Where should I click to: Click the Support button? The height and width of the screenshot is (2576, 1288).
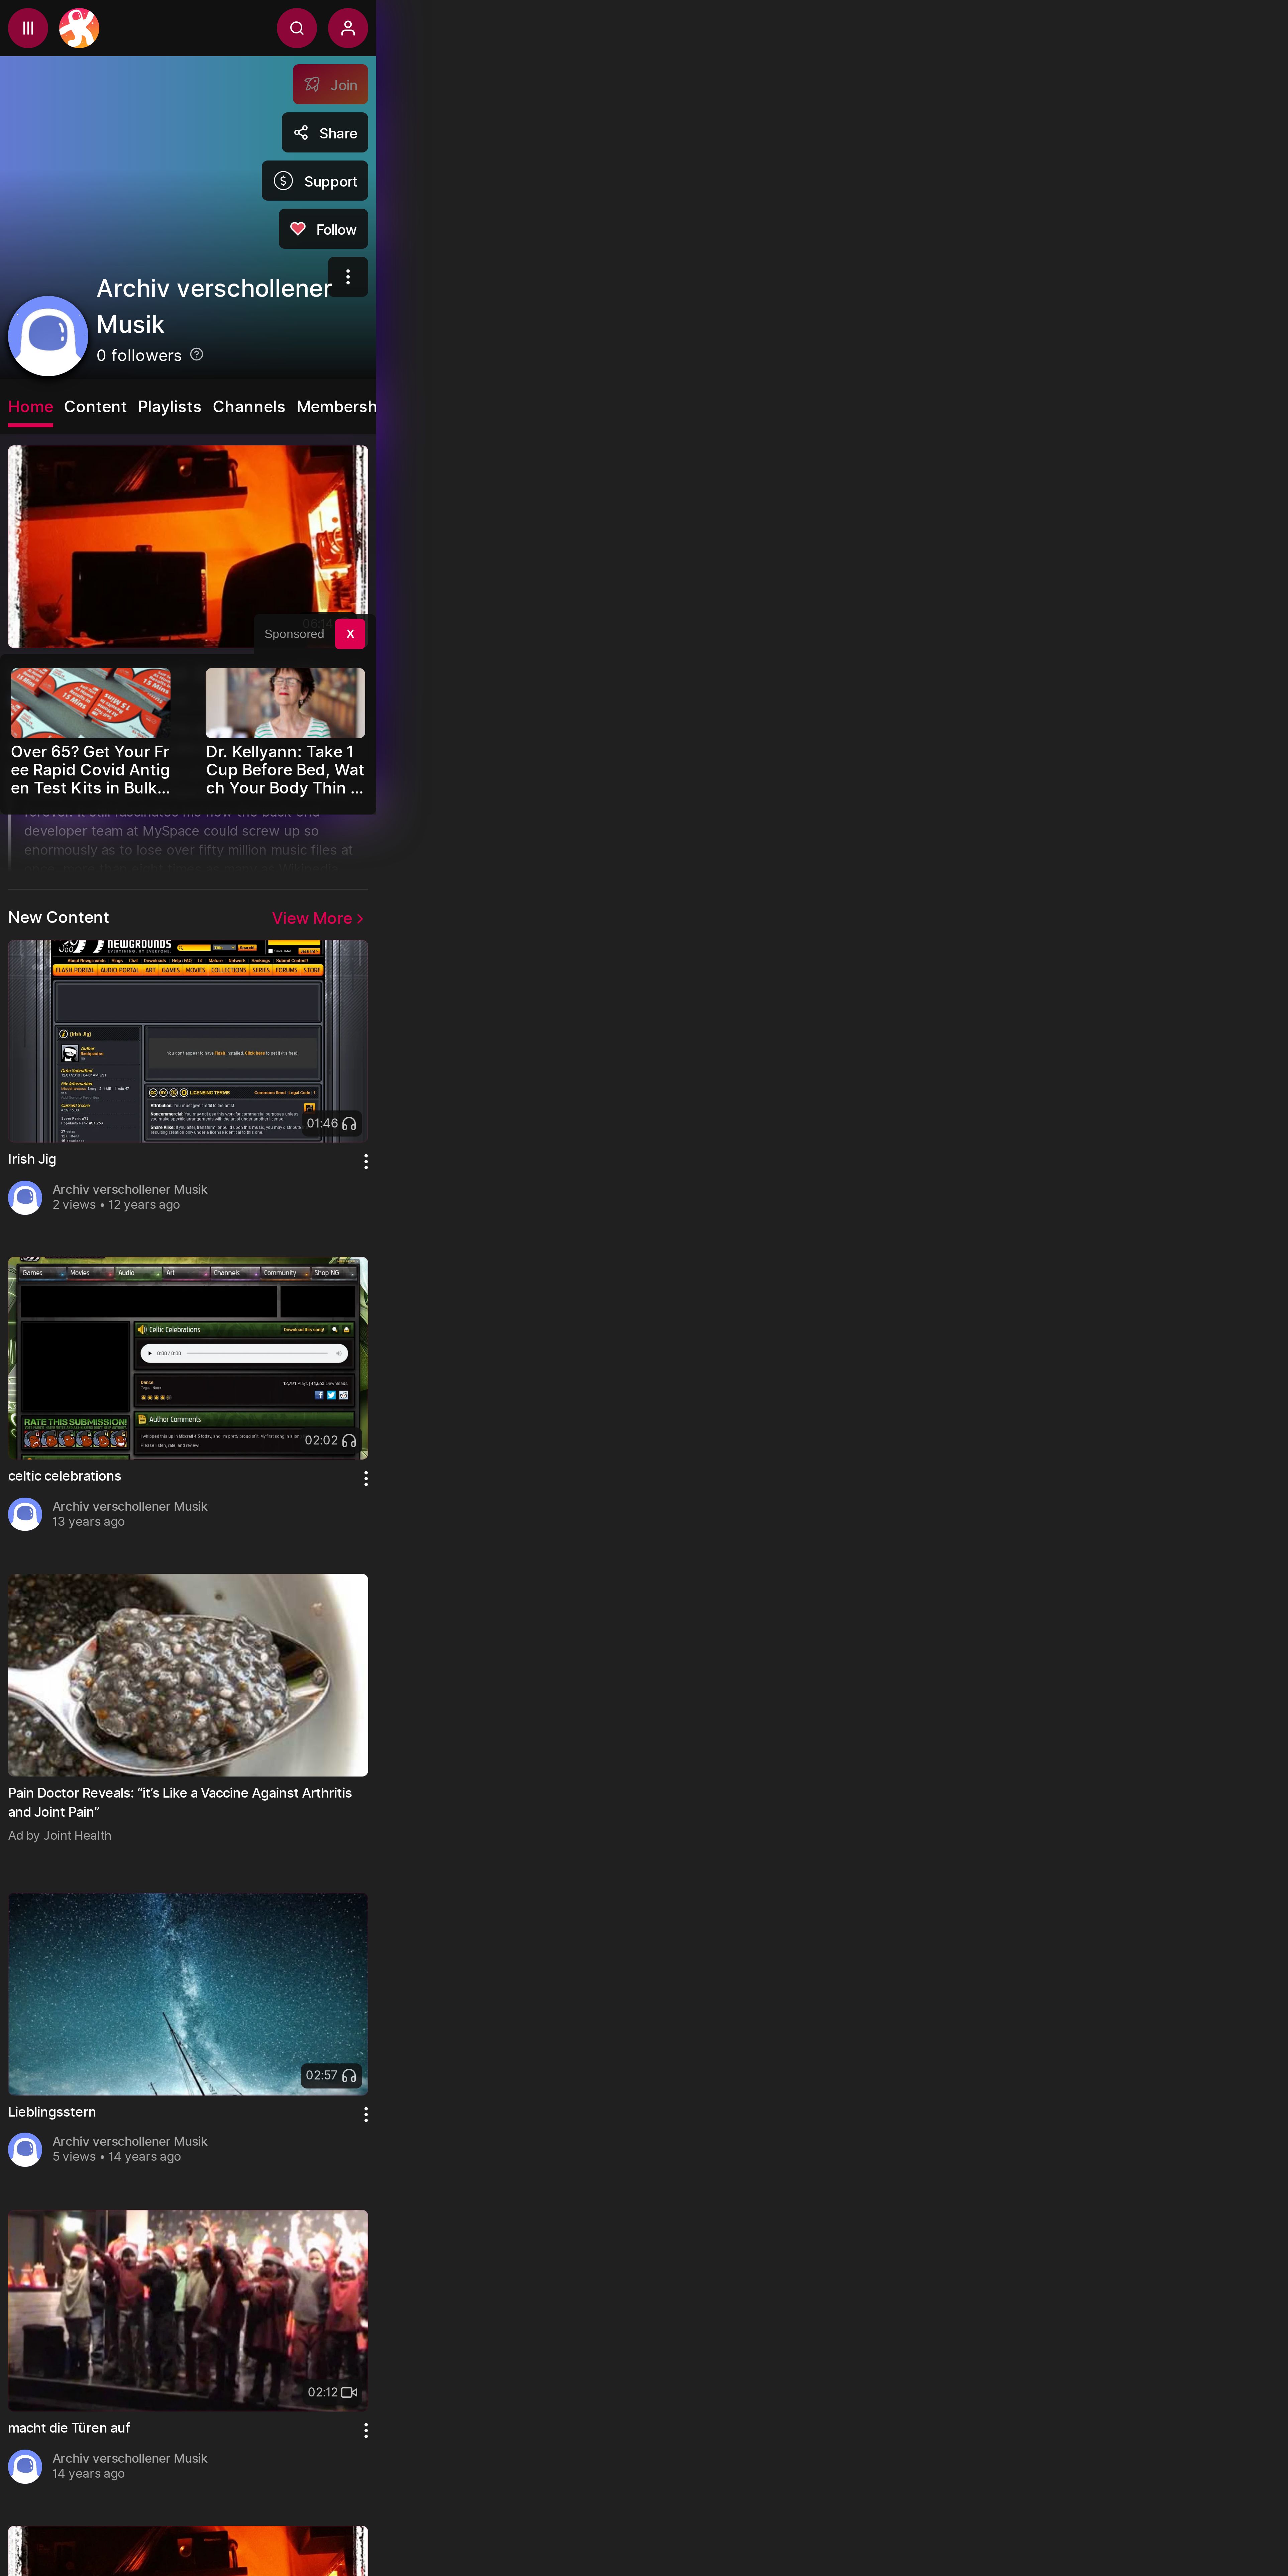click(x=315, y=181)
